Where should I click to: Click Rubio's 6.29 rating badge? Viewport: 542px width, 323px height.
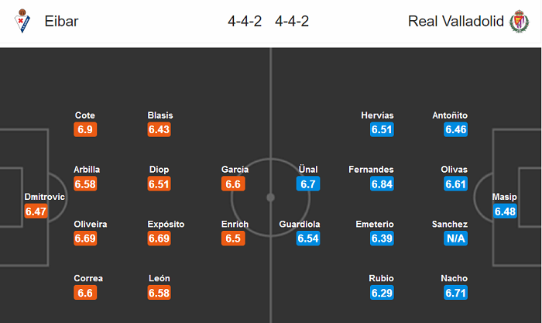pos(382,293)
